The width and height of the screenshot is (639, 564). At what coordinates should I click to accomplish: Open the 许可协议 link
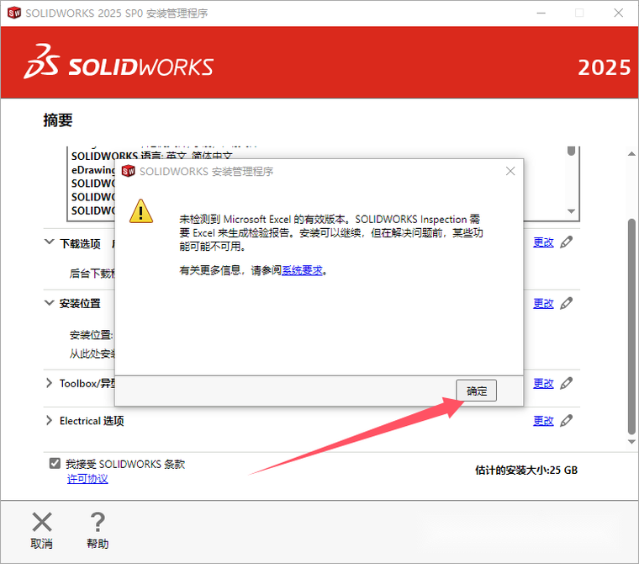tap(87, 479)
